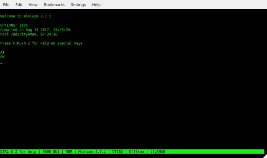Viewport: 267px width, 158px height.
Task: Click 'CTRL-A Z for help' in status bar
Action: (x=19, y=152)
